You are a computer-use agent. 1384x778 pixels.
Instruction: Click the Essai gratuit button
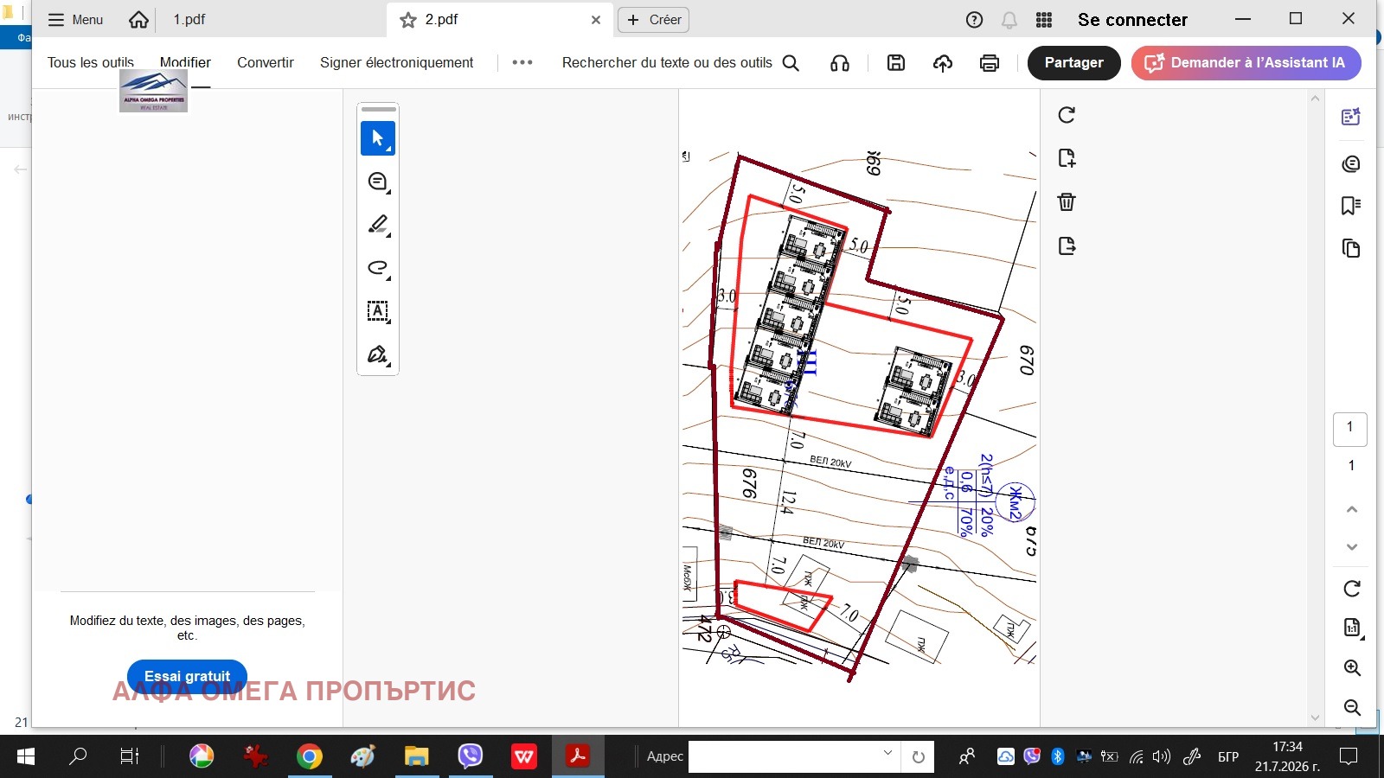pyautogui.click(x=187, y=676)
